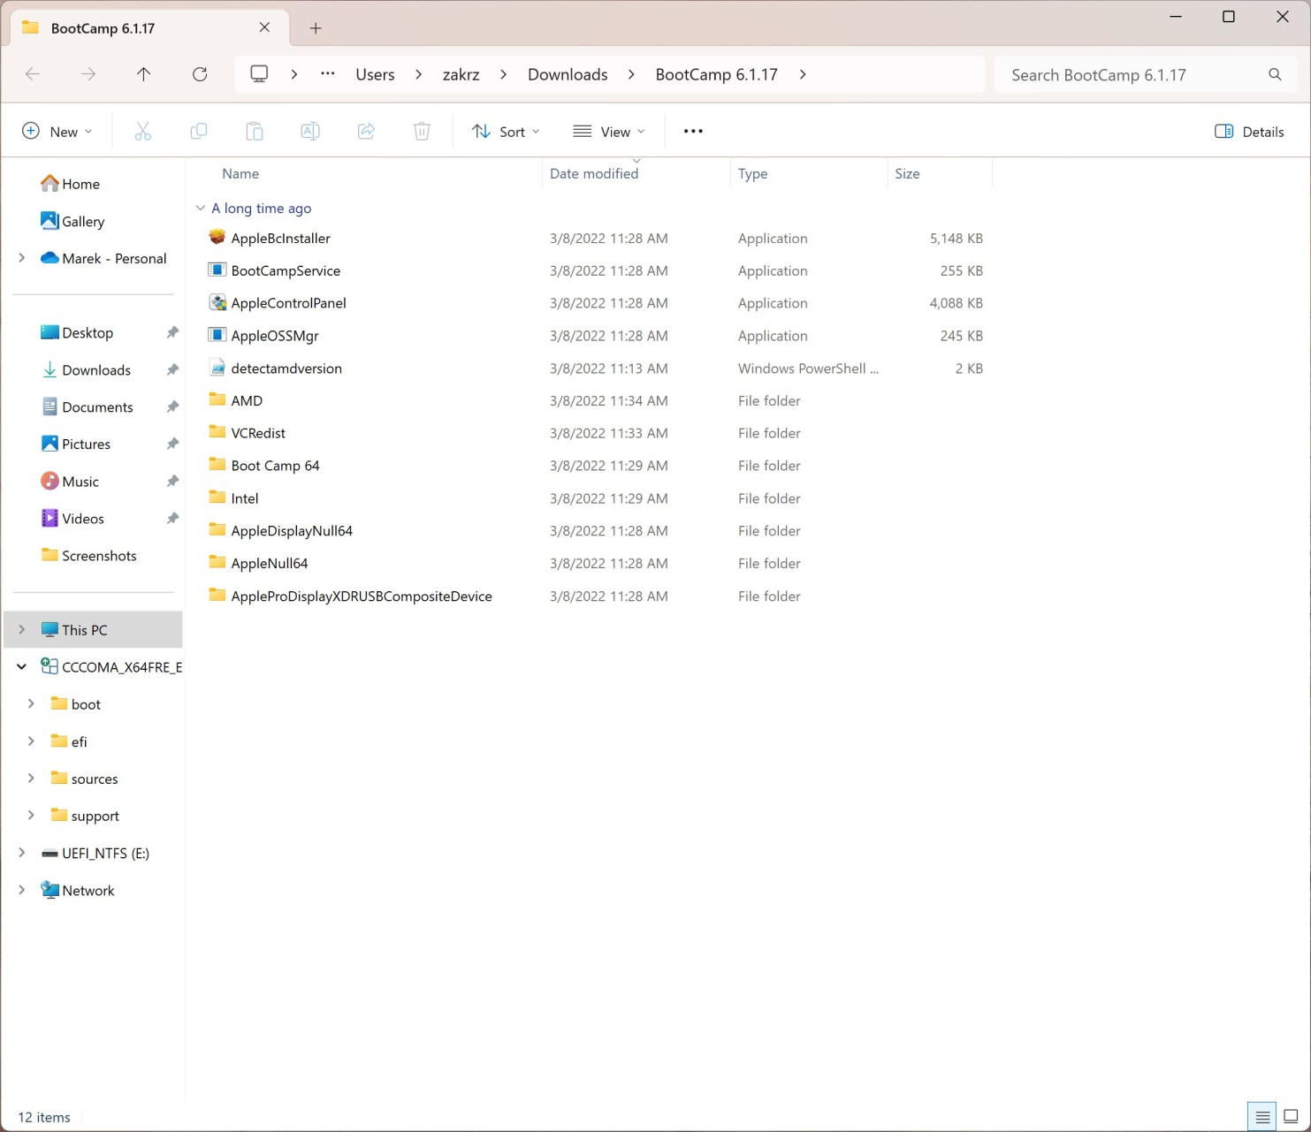The height and width of the screenshot is (1132, 1311).
Task: Click the This PC monitor icon in address bar
Action: tap(259, 74)
